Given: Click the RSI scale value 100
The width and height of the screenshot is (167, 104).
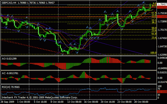Looking at the screenshot, I should (x=160, y=86).
